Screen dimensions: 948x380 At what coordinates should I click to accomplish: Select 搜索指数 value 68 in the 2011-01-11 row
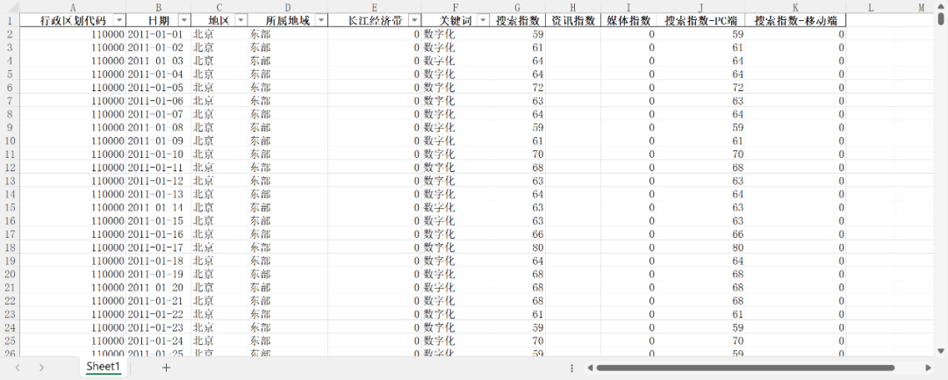[518, 167]
